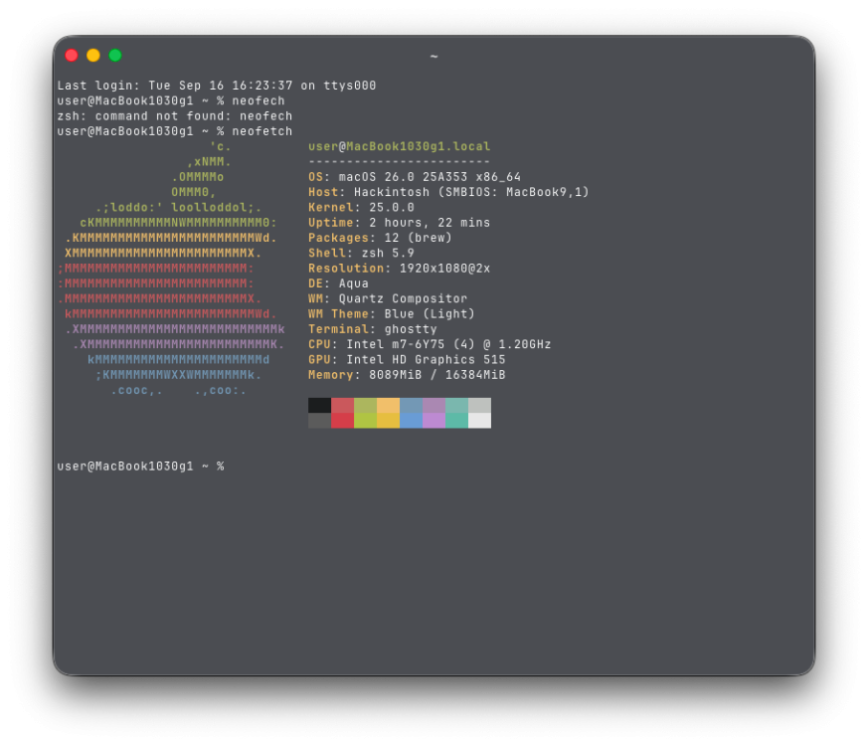This screenshot has width=868, height=746.
Task: Click the bright blue palette block
Action: 411,421
